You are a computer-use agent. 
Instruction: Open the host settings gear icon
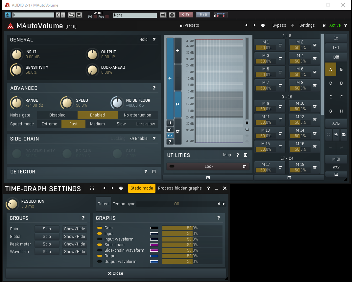[x=172, y=15]
